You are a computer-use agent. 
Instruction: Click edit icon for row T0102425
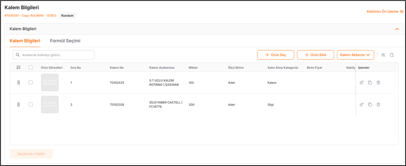[362, 83]
